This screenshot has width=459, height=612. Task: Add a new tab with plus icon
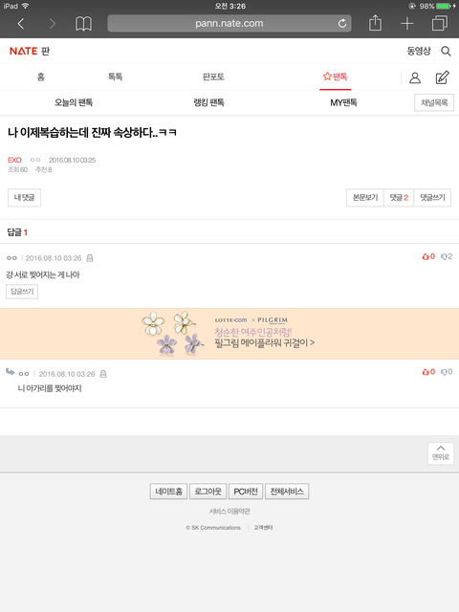tap(407, 24)
